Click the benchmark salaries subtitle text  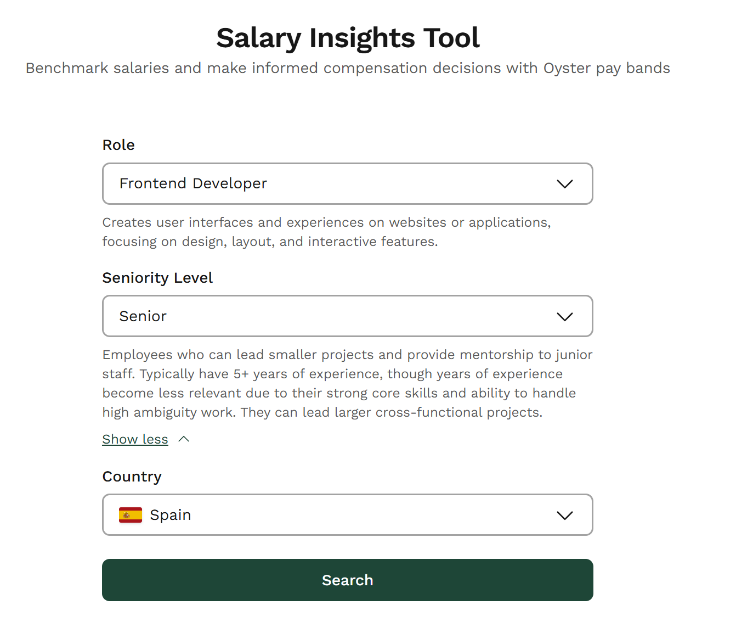[348, 68]
